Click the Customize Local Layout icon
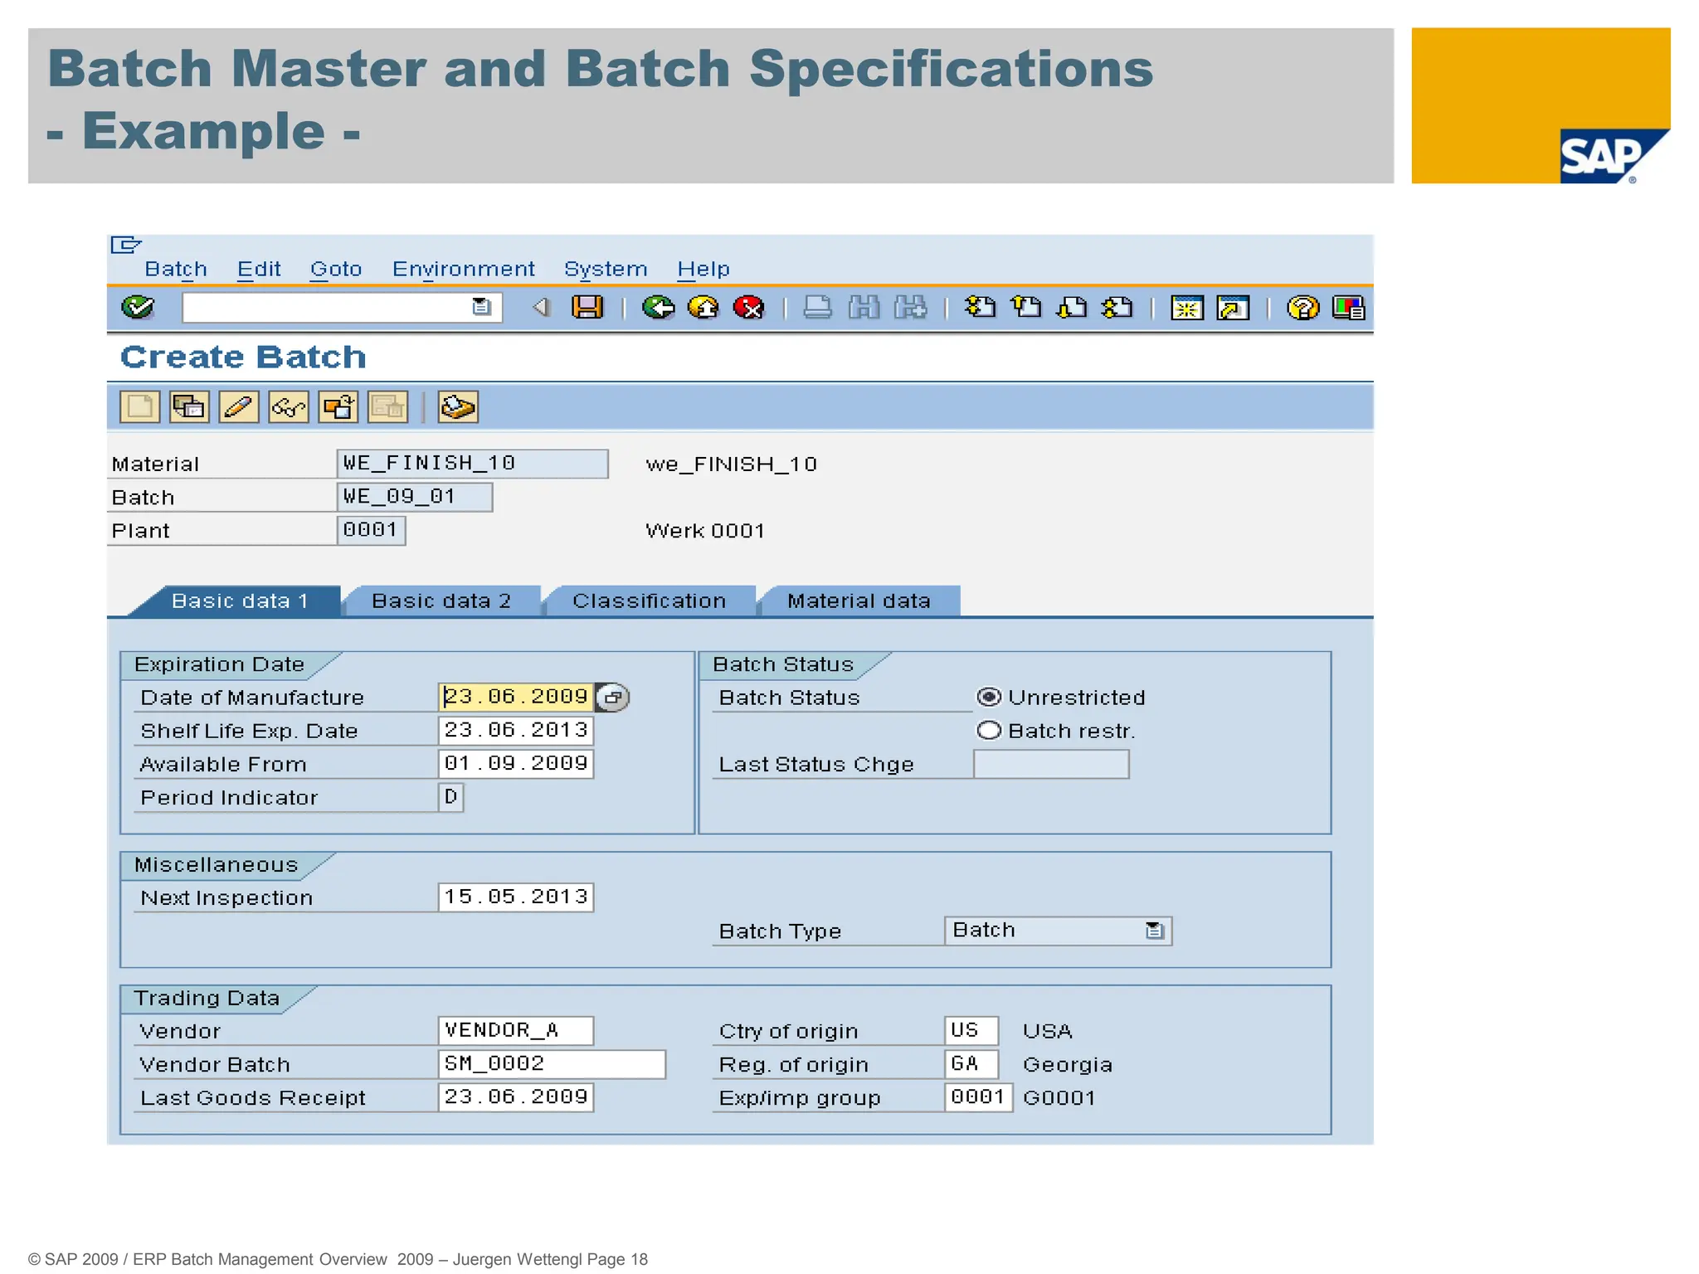The image size is (1699, 1274). [1348, 308]
